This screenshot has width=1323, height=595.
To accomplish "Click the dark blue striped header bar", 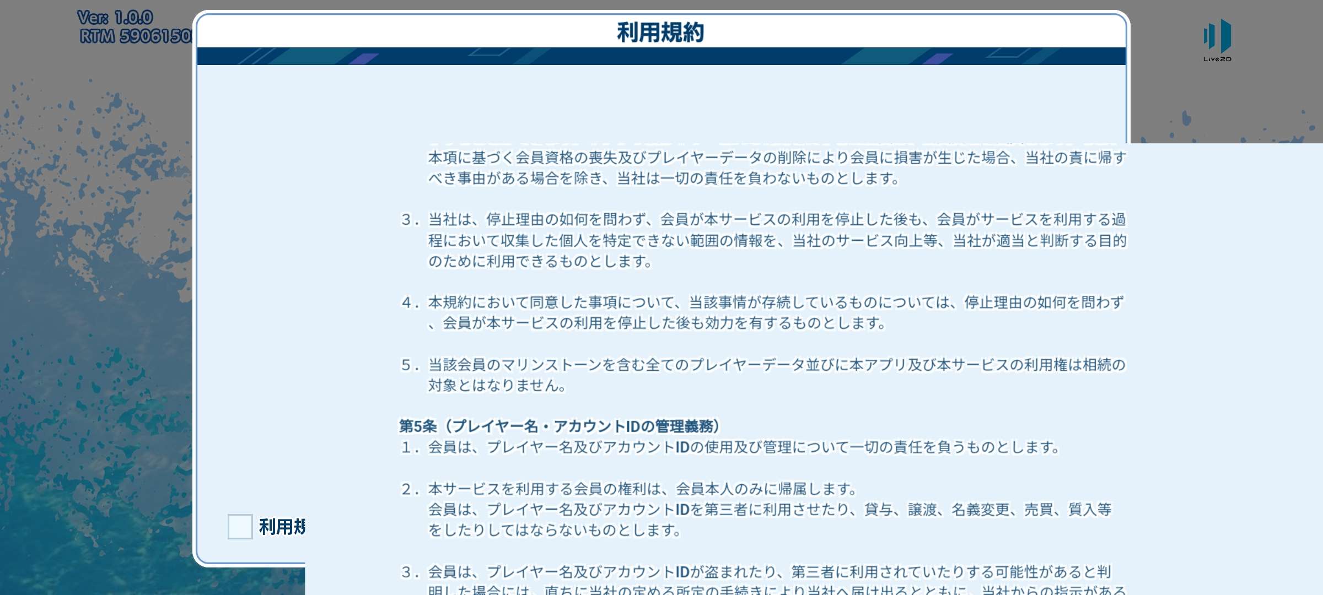I will tap(661, 56).
